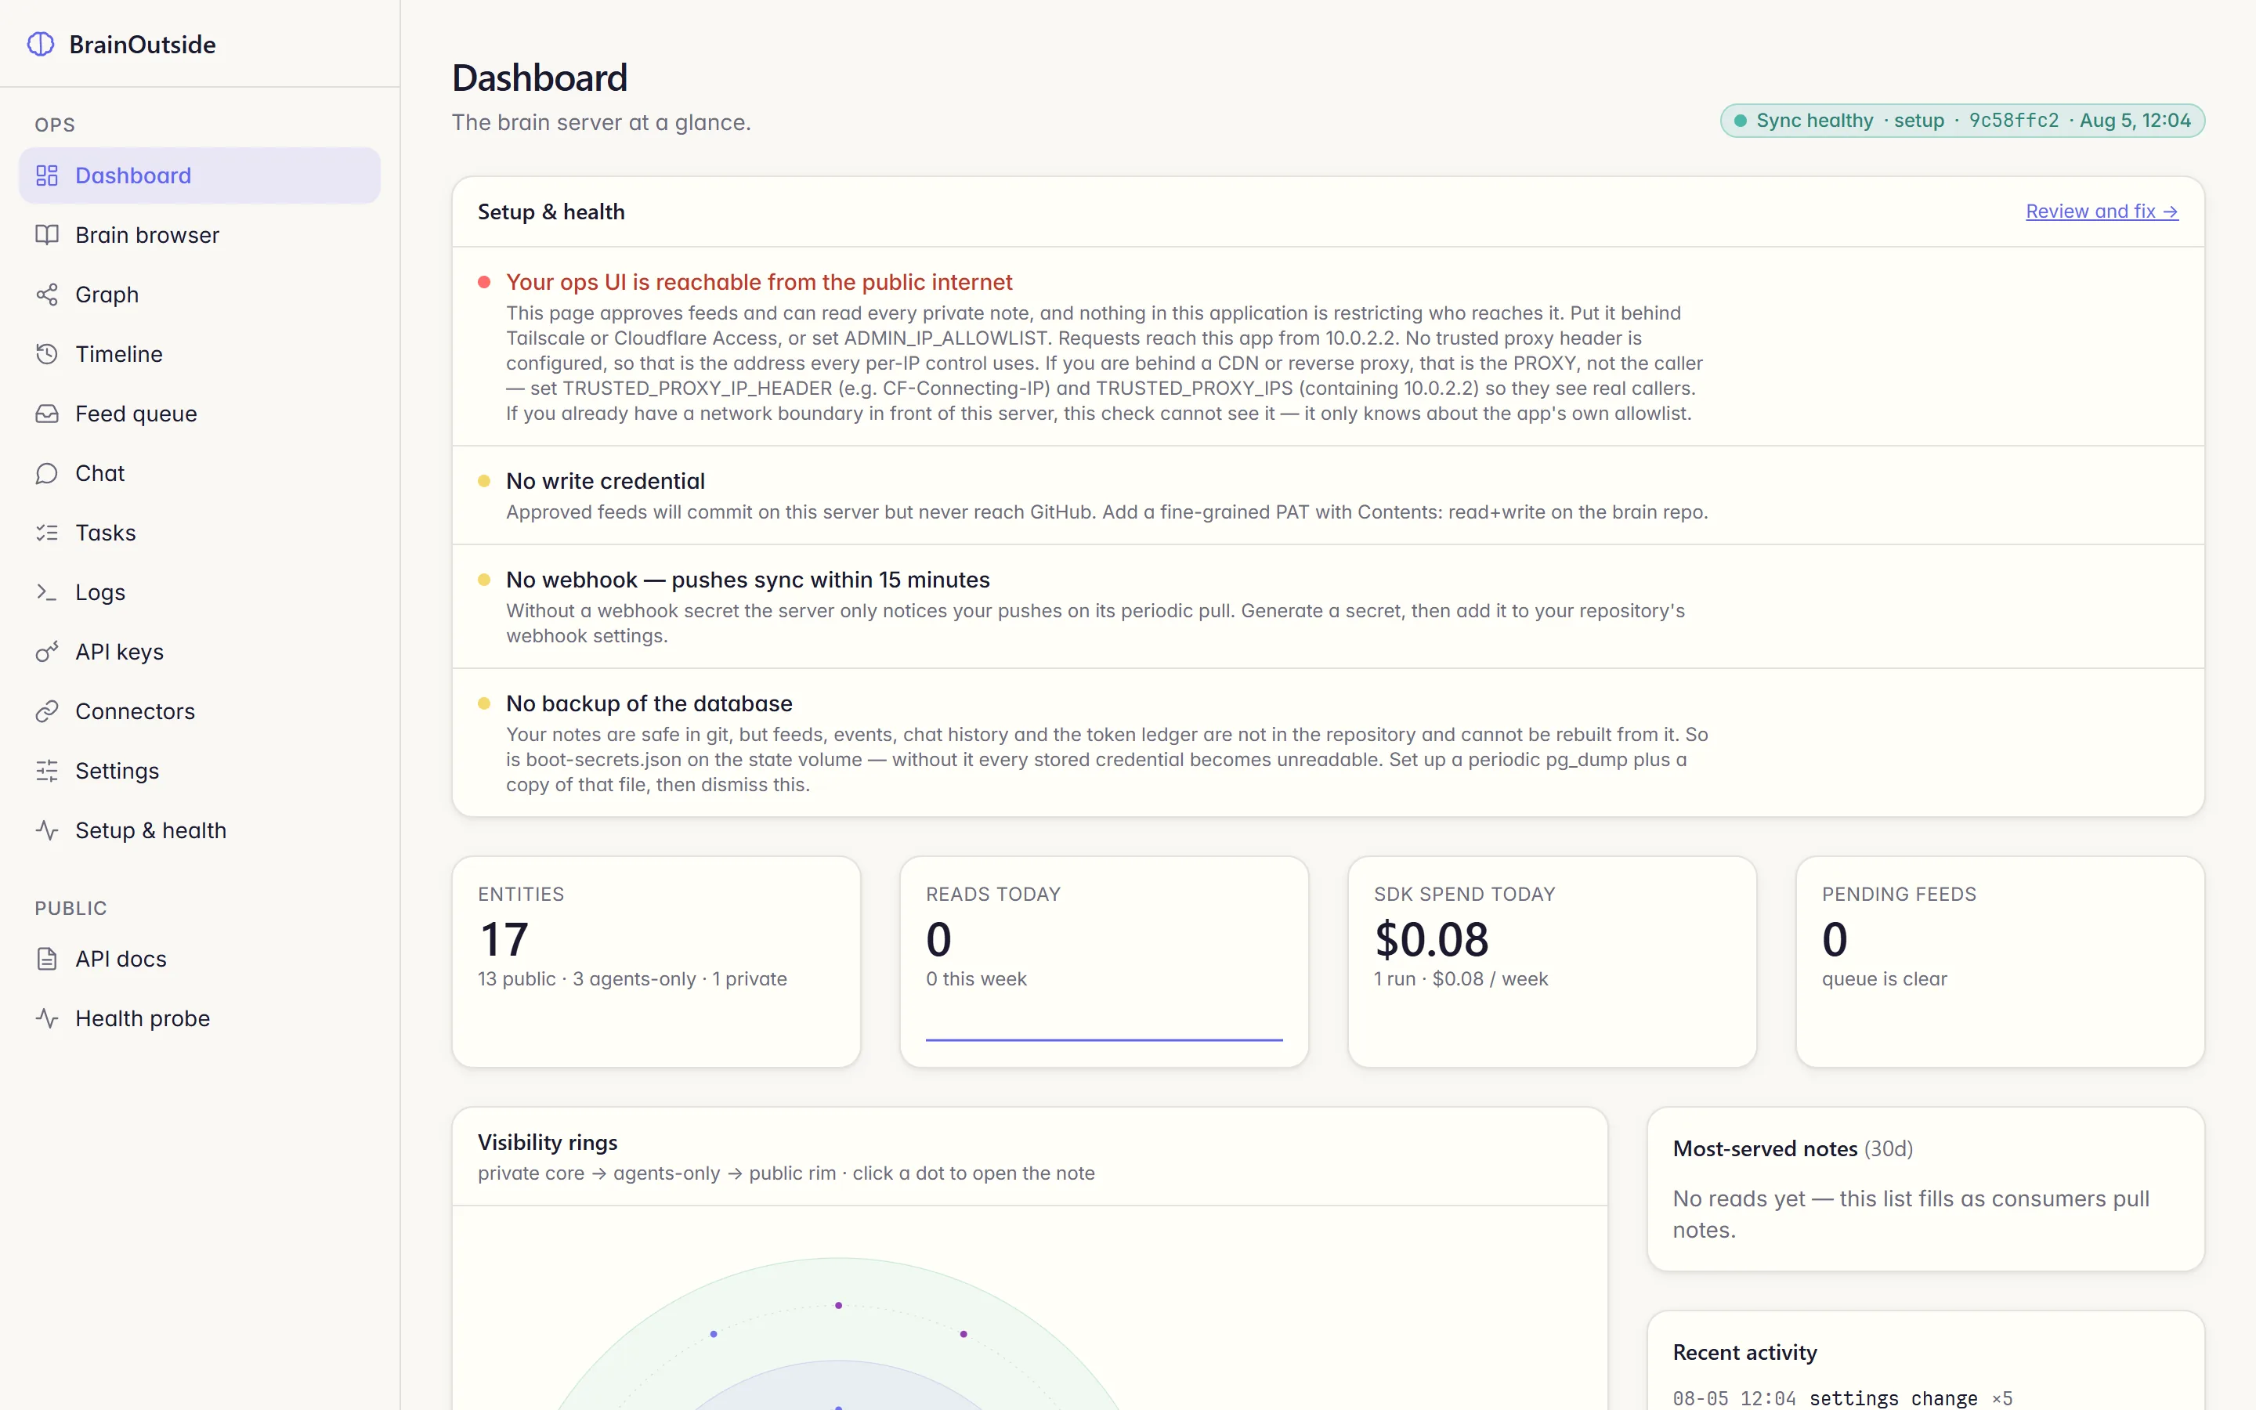Click the 'No write credential' warning title
Viewport: 2256px width, 1410px height.
pos(605,481)
